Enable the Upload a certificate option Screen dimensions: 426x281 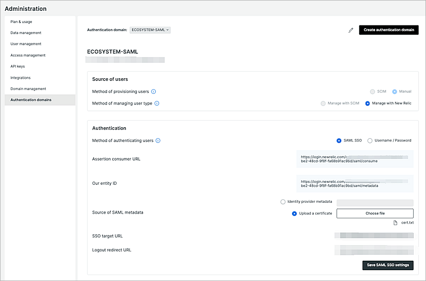(x=294, y=213)
